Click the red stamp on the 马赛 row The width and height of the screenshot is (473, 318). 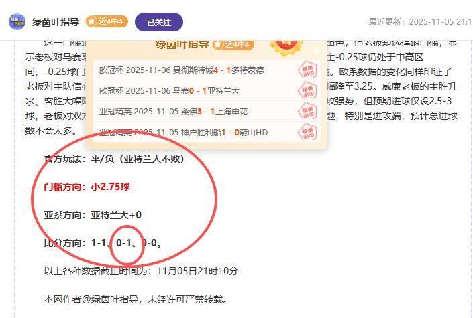[x=307, y=90]
